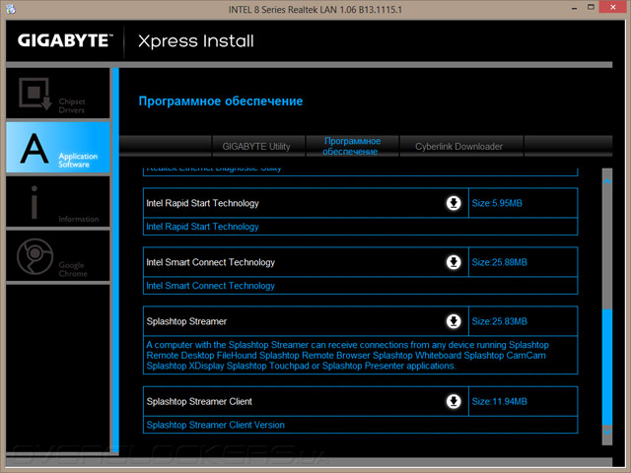
Task: Select the Программное обеспечение tab
Action: point(352,147)
